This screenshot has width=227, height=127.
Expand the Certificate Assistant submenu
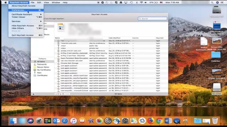26,14
